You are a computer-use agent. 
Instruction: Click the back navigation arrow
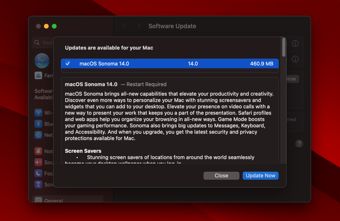(124, 26)
